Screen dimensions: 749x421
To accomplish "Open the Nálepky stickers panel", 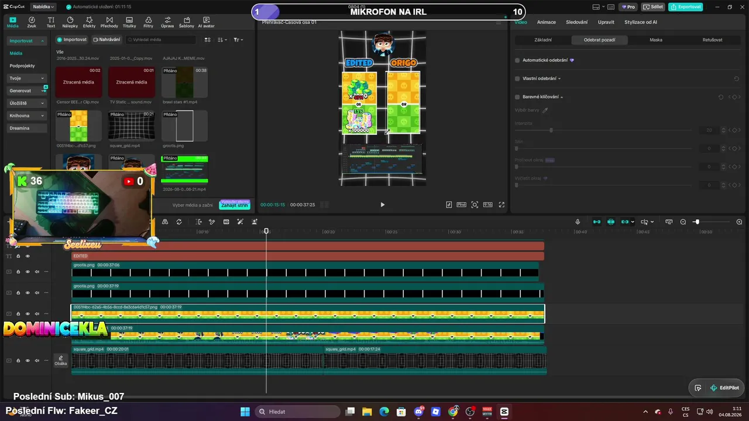I will 70,22.
